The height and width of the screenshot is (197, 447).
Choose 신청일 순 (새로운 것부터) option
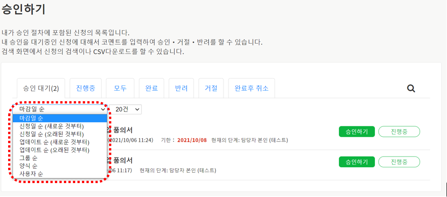click(x=51, y=126)
